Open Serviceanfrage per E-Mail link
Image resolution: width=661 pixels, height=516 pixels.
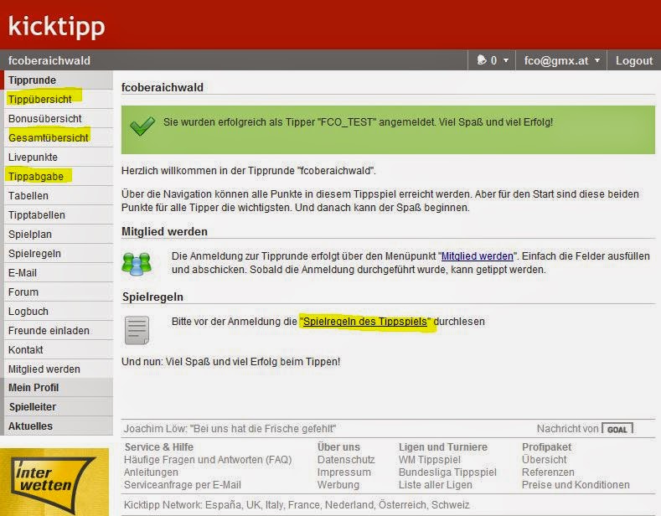pyautogui.click(x=183, y=485)
